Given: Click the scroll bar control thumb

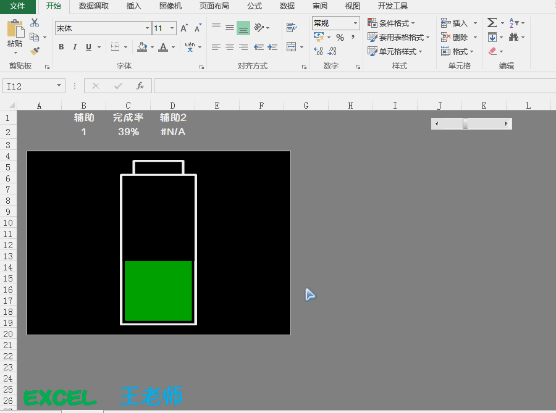Looking at the screenshot, I should [465, 124].
